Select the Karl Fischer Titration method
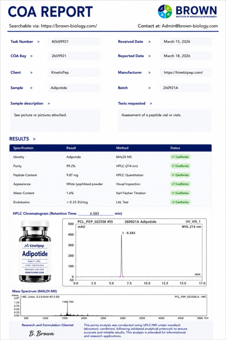Viewport: 226px width, 340px height. click(x=131, y=193)
